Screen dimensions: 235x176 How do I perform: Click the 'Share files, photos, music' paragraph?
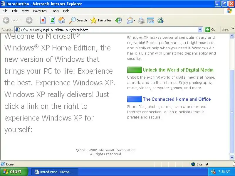(x=167, y=112)
